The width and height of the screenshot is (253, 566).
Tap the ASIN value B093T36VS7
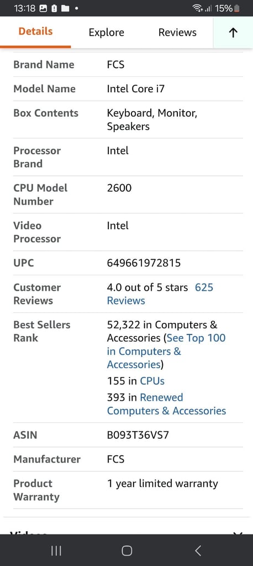138,435
